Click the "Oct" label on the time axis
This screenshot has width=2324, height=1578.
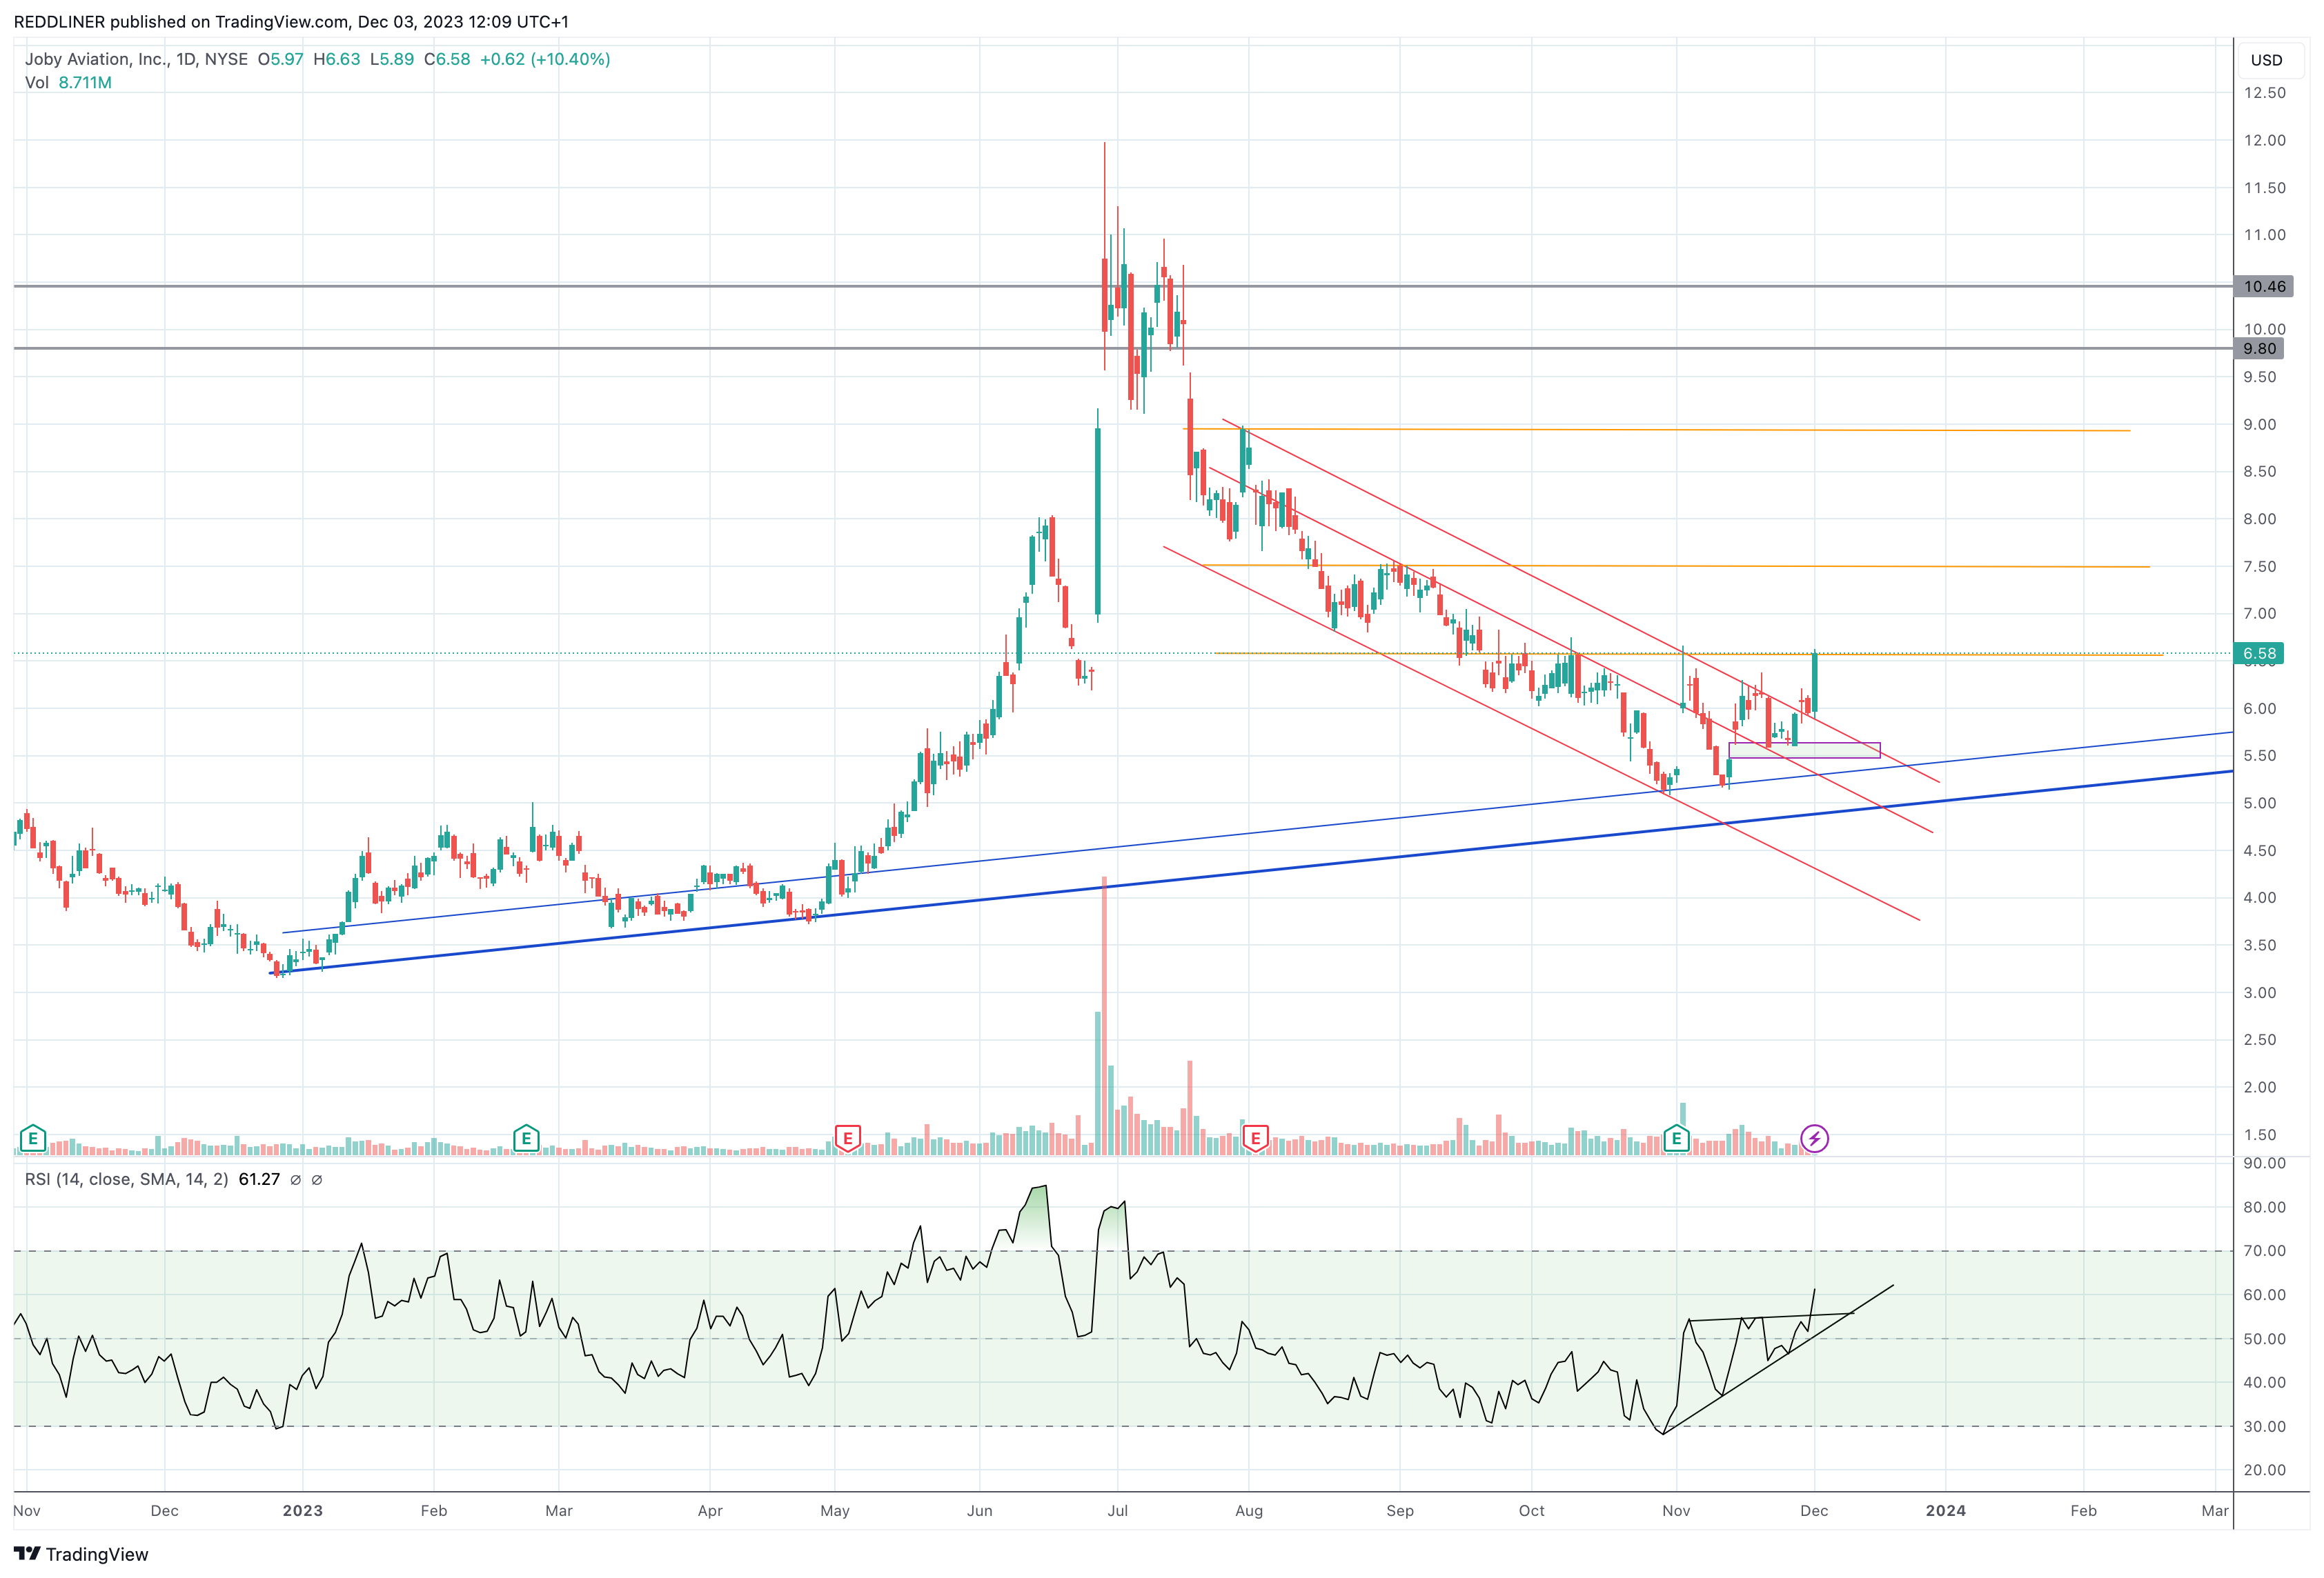(x=1531, y=1510)
